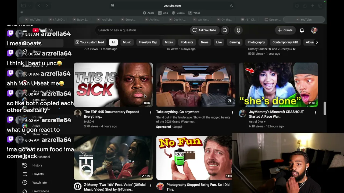Select the Music filter chip

point(127,42)
